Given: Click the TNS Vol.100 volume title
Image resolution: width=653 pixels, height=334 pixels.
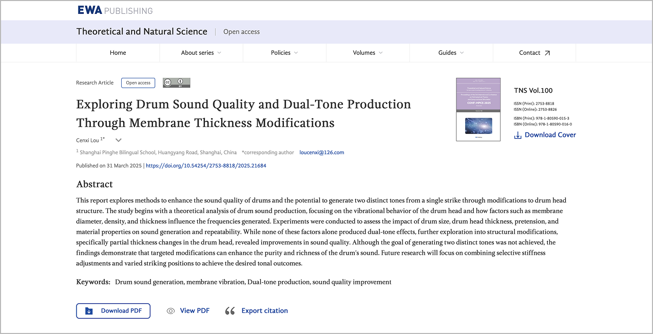Looking at the screenshot, I should pos(533,91).
